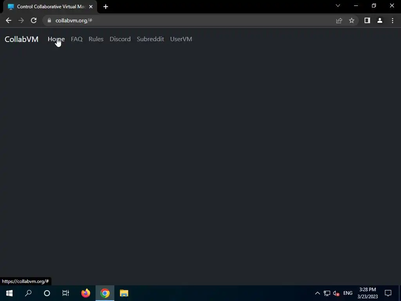401x301 pixels.
Task: Expand the tab search dropdown arrow
Action: pyautogui.click(x=338, y=5)
